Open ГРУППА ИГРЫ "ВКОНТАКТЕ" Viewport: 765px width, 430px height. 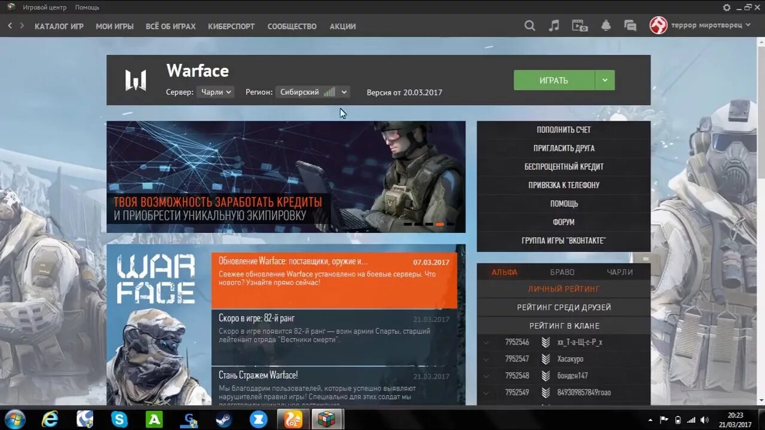[564, 241]
